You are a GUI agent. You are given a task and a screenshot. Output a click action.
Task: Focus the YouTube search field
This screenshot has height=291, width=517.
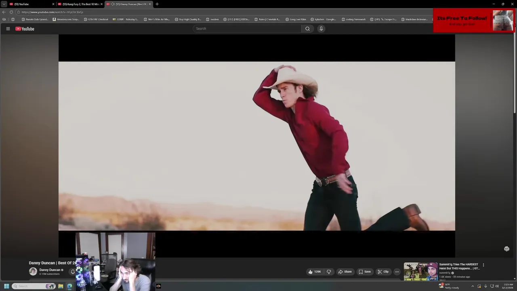pyautogui.click(x=247, y=29)
